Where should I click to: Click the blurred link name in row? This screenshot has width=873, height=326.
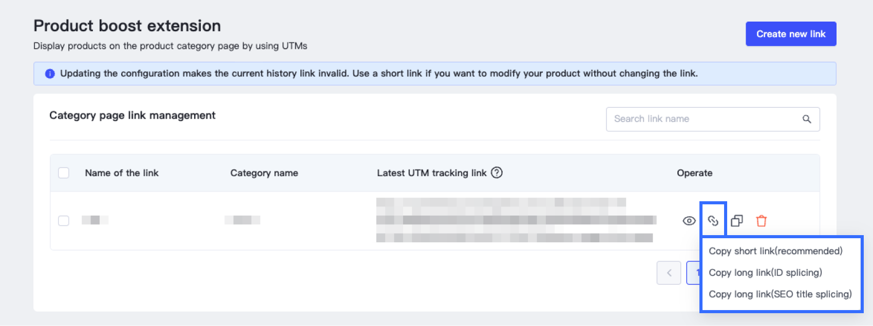(x=95, y=220)
